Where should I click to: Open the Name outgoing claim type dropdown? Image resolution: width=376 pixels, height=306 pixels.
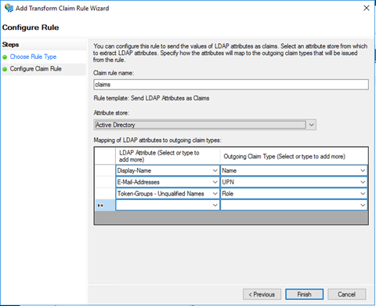[363, 170]
